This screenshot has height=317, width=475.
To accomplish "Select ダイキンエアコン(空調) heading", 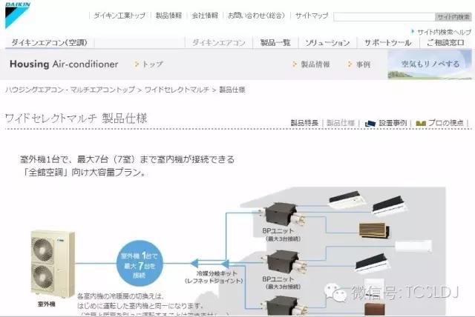I will click(50, 43).
